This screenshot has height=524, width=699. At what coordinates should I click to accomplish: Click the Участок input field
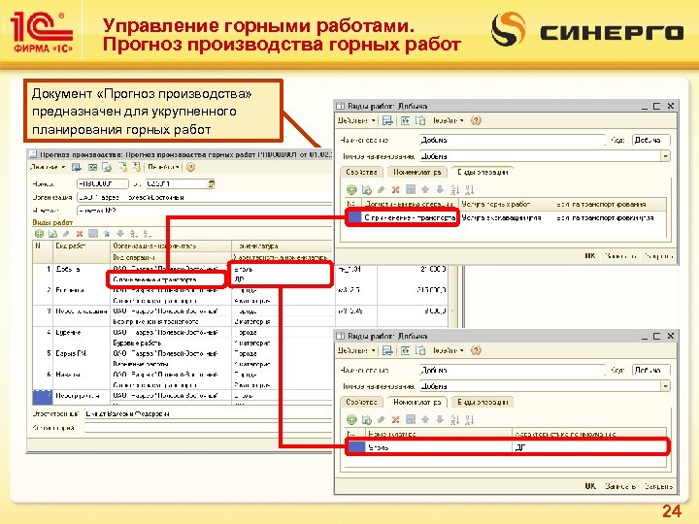tap(204, 211)
